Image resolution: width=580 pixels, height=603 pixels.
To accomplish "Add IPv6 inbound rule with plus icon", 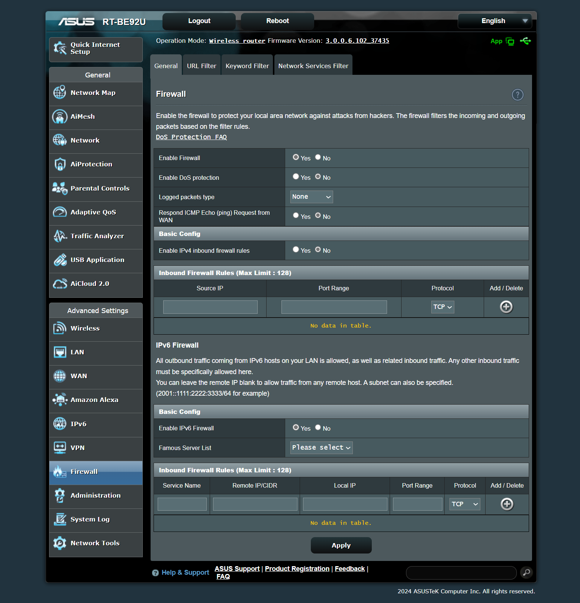I will pyautogui.click(x=507, y=504).
